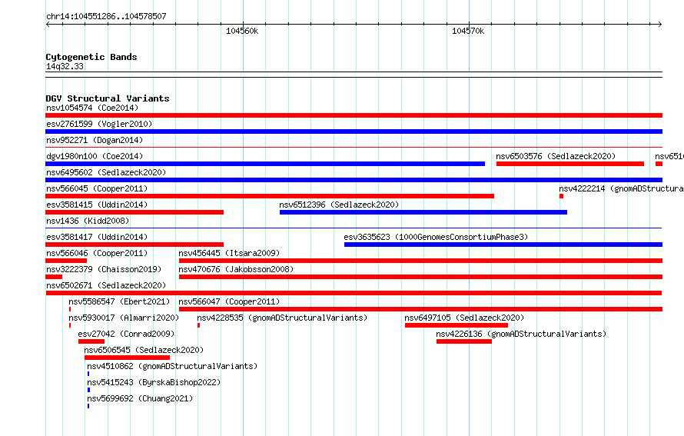Click the nsv6503576 (Sedlazeck2020) label text
The height and width of the screenshot is (436, 684).
click(556, 156)
